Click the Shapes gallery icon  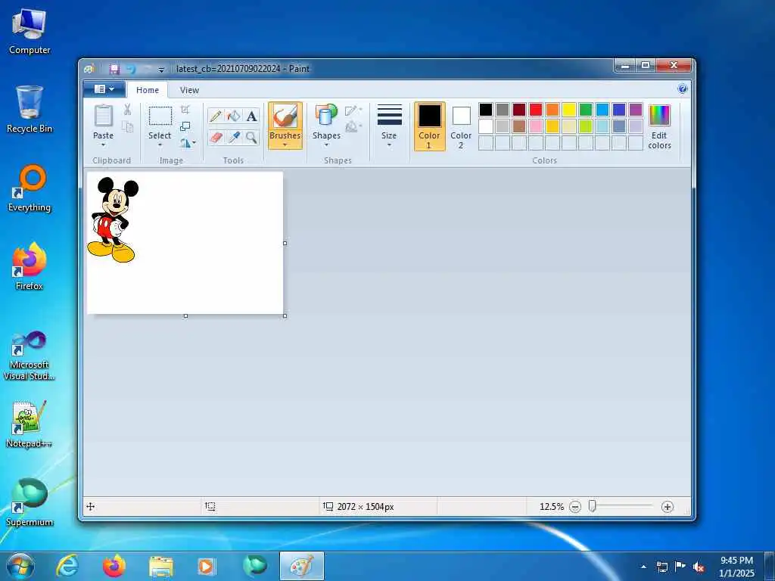[326, 115]
